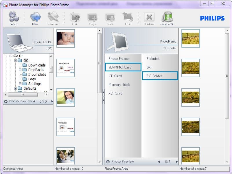This screenshot has width=232, height=174.
Task: Expand the defaults folder
Action: [15, 88]
